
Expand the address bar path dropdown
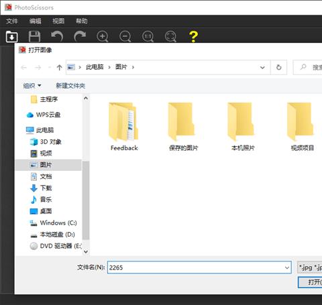click(x=262, y=67)
